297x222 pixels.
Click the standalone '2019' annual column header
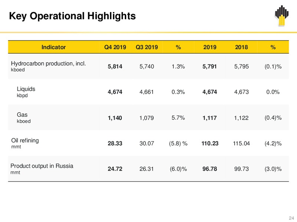click(x=210, y=47)
